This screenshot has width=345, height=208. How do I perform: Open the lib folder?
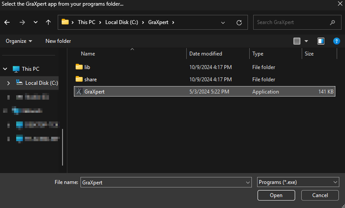(87, 67)
